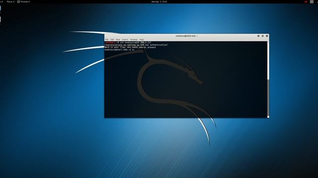Viewport: 318px width, 178px height.
Task: Open the terminal window title dropdown
Action: coord(187,36)
